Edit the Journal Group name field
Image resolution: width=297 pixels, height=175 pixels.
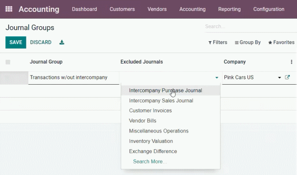click(x=74, y=77)
